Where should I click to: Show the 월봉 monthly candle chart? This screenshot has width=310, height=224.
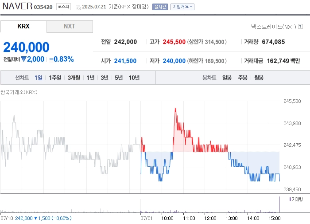[259, 78]
